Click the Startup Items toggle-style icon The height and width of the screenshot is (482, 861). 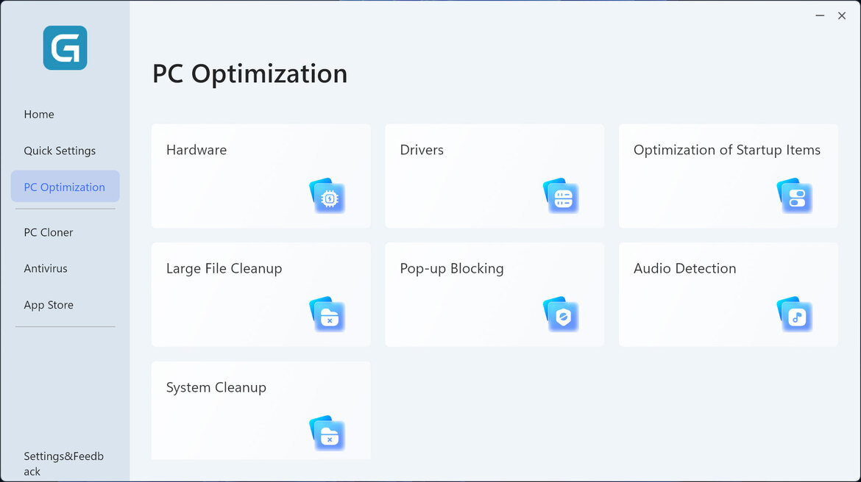[795, 197]
